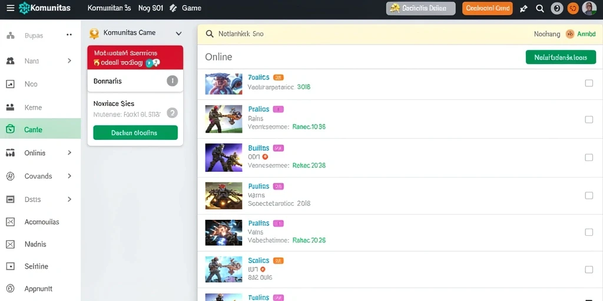The image size is (603, 301).
Task: Click the Onlinis sidebar icon
Action: 11,153
